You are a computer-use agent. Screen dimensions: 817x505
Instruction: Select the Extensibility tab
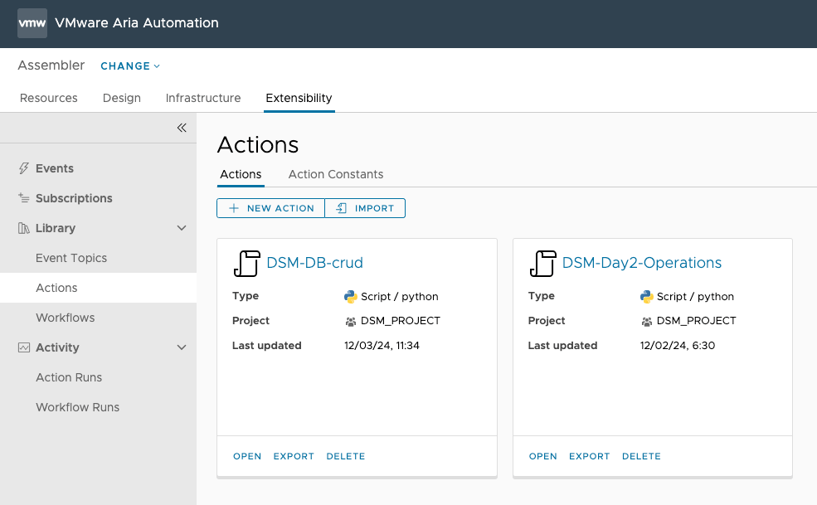[299, 98]
